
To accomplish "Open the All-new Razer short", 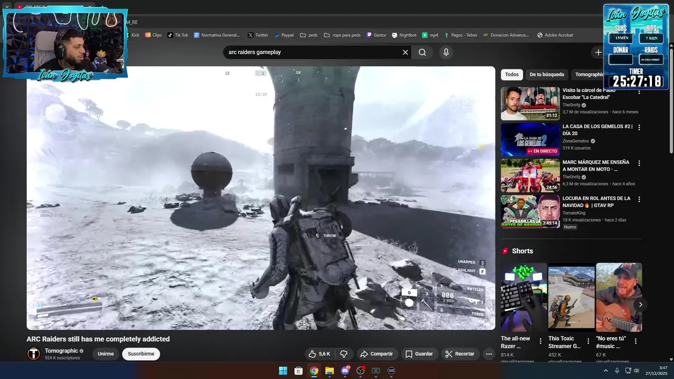I will pos(524,297).
